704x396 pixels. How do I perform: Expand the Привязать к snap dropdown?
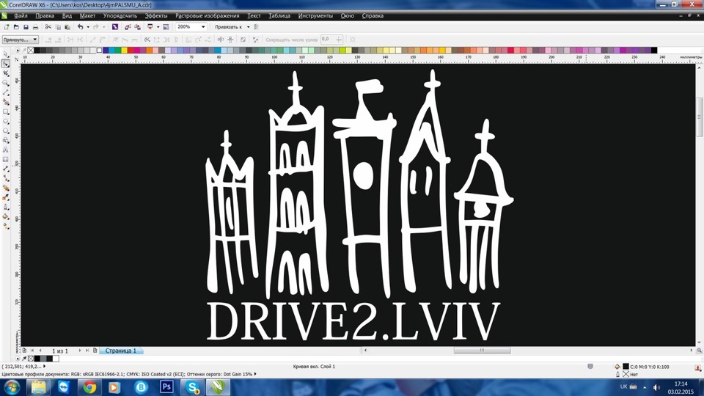click(249, 27)
